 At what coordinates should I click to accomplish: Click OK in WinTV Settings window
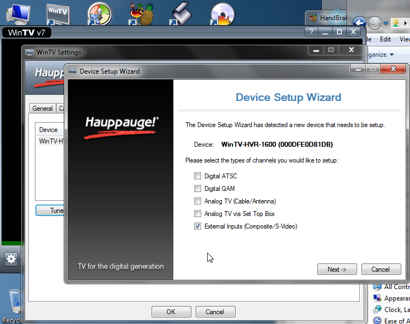171,311
